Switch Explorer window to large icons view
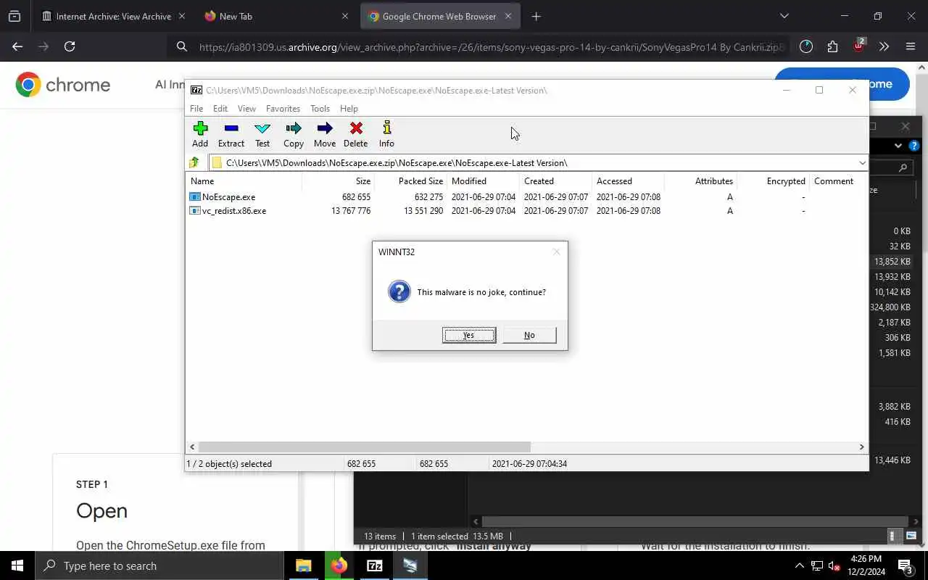928x580 pixels. [x=912, y=536]
